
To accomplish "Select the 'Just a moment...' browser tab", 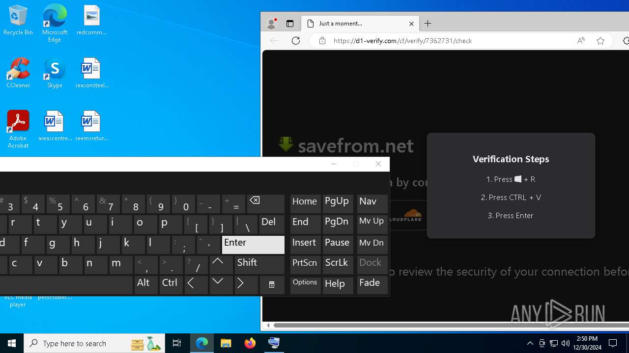I will pos(361,24).
